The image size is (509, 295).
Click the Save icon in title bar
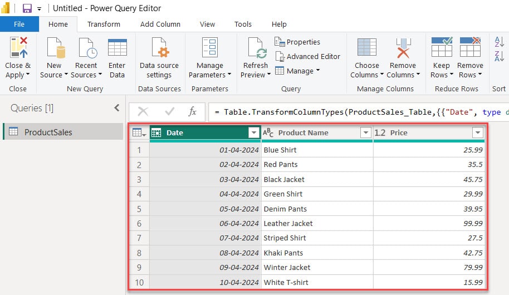[x=27, y=8]
